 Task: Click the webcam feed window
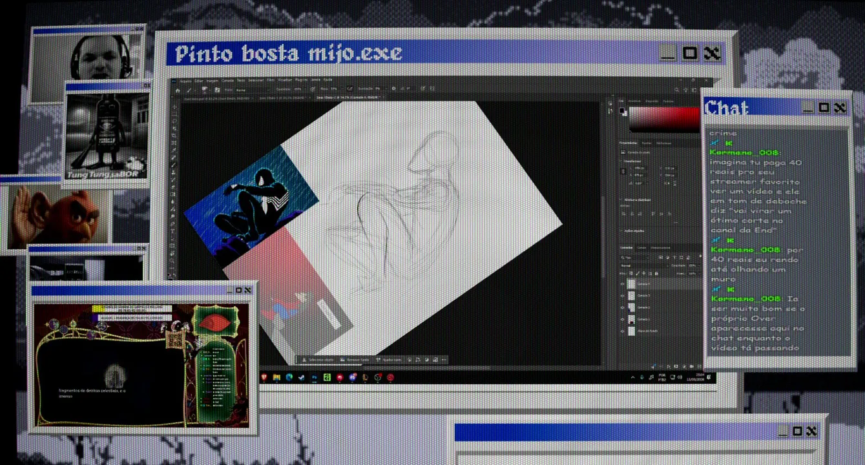pos(87,65)
